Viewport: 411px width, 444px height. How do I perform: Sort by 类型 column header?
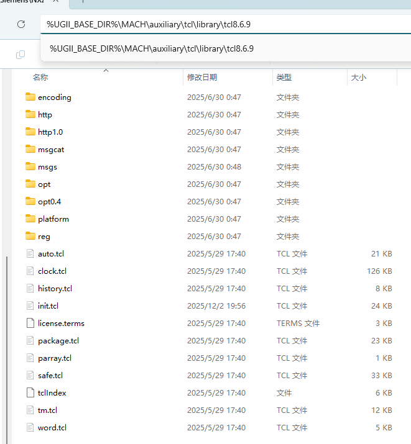[x=284, y=77]
